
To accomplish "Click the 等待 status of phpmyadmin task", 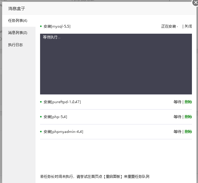I will coord(177,132).
